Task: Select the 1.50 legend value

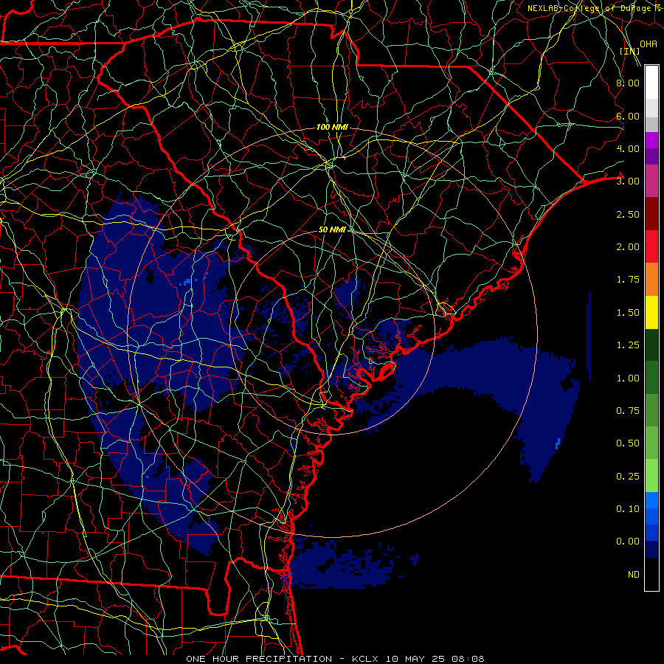Action: point(628,313)
